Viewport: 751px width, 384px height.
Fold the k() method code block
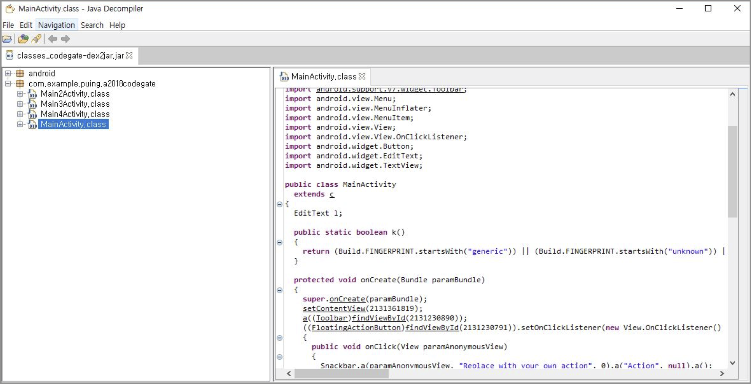(280, 243)
